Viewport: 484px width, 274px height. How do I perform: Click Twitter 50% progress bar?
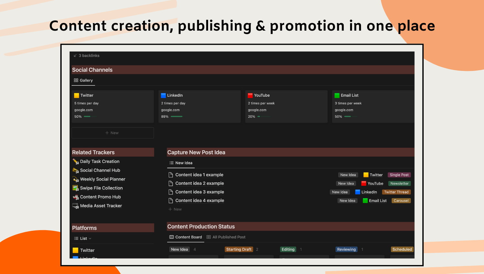pos(90,117)
